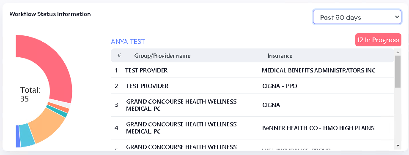Click the table scrollbar up arrow
This screenshot has width=409, height=155.
(398, 53)
